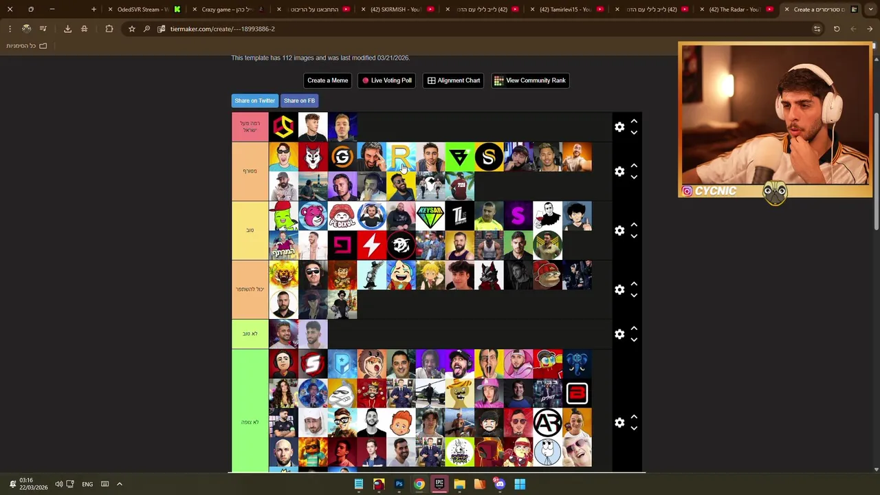Click the volume icon in system tray

pyautogui.click(x=58, y=484)
